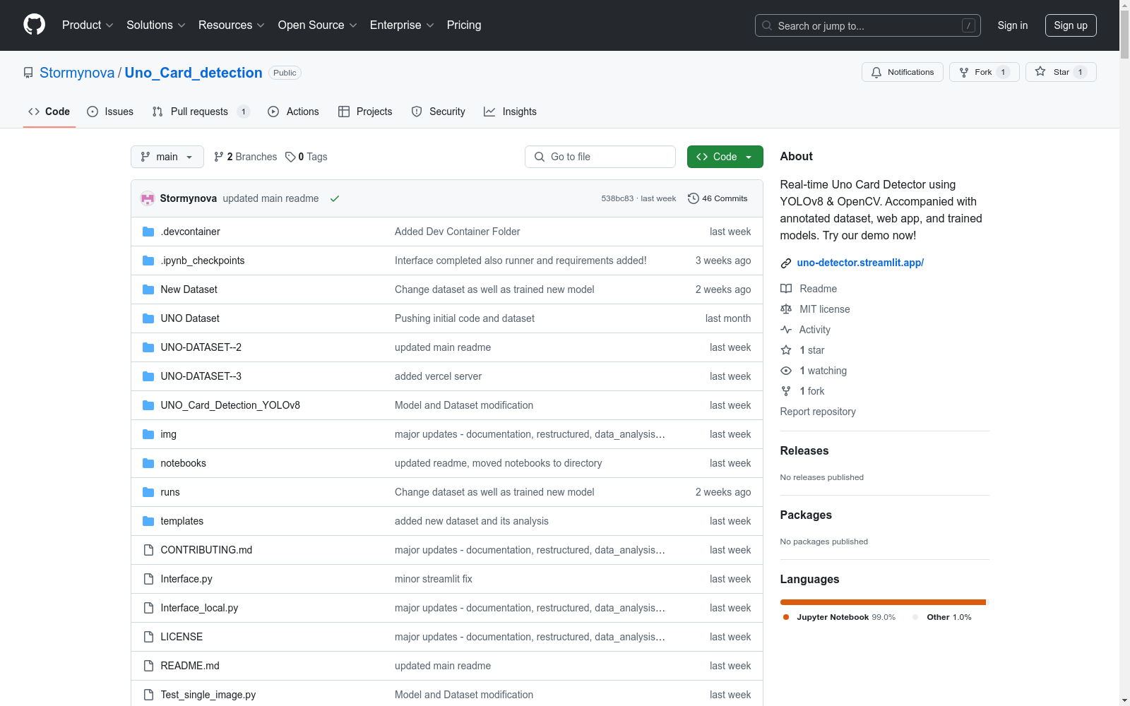
Task: Click the folder icon for img
Action: pyautogui.click(x=148, y=434)
